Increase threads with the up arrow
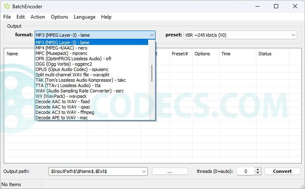 [x=258, y=170]
